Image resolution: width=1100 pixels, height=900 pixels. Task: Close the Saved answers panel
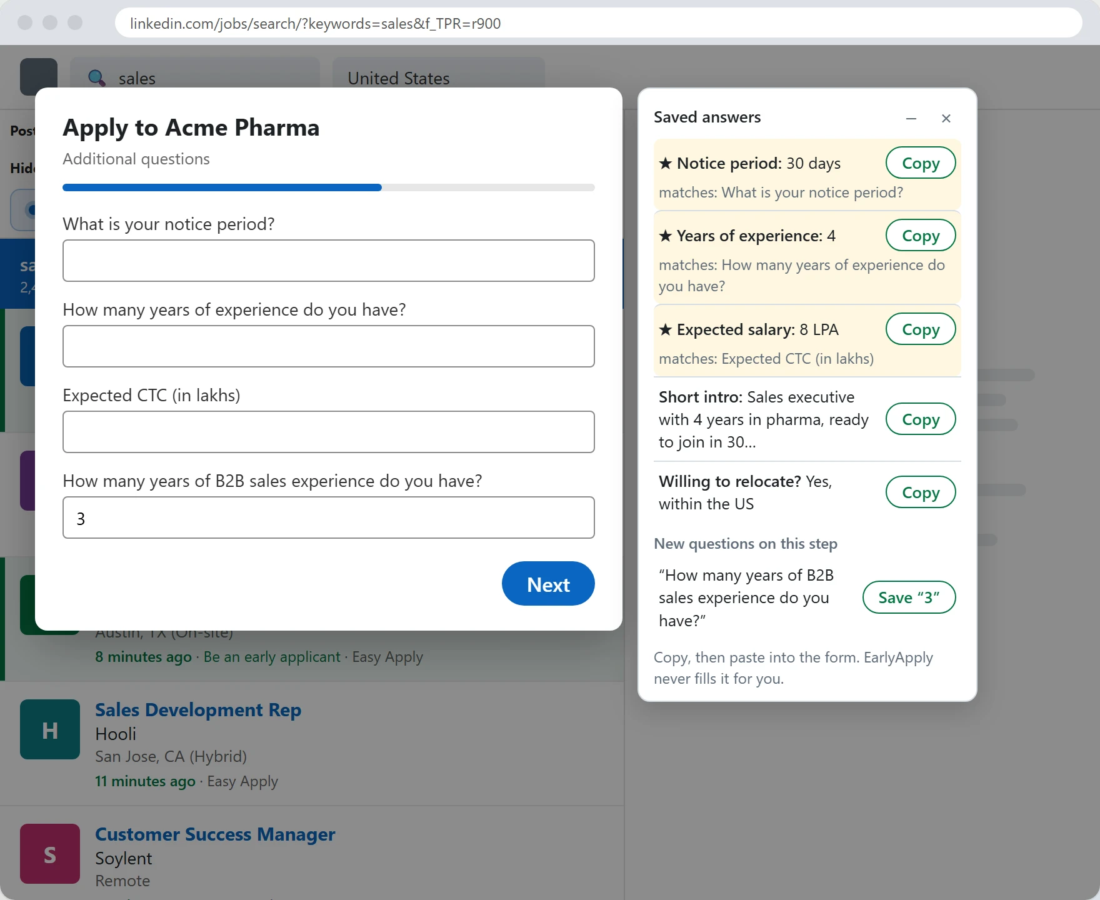pos(946,118)
